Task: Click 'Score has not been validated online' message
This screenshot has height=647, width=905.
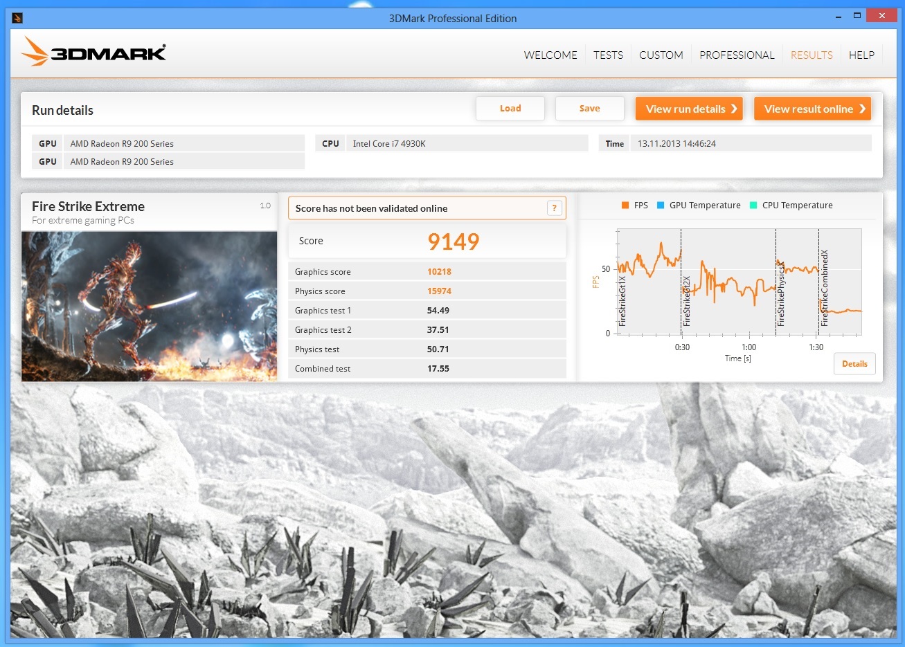Action: [x=371, y=208]
